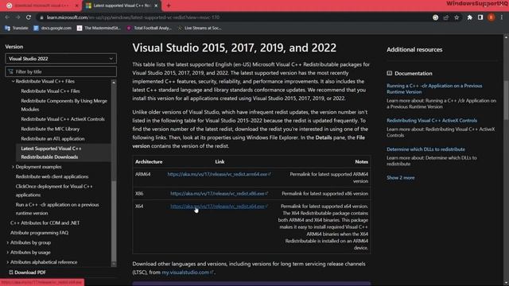Open the Translate bookmark
509x286 pixels.
[x=17, y=29]
